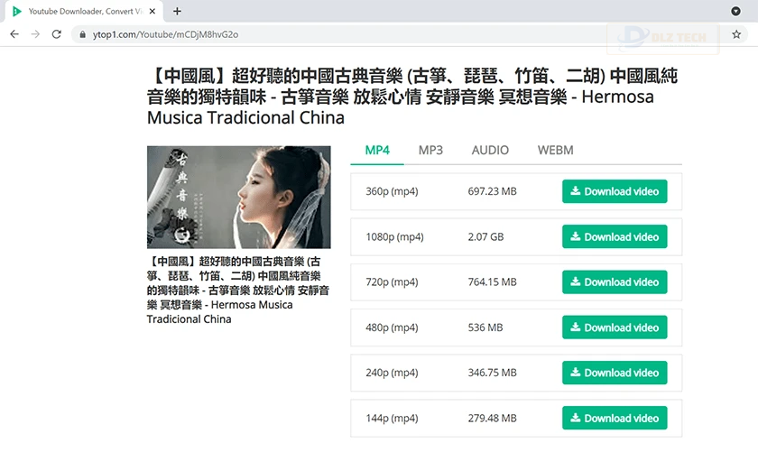The height and width of the screenshot is (452, 758).
Task: Select the 720p (mp4) label
Action: tap(392, 281)
